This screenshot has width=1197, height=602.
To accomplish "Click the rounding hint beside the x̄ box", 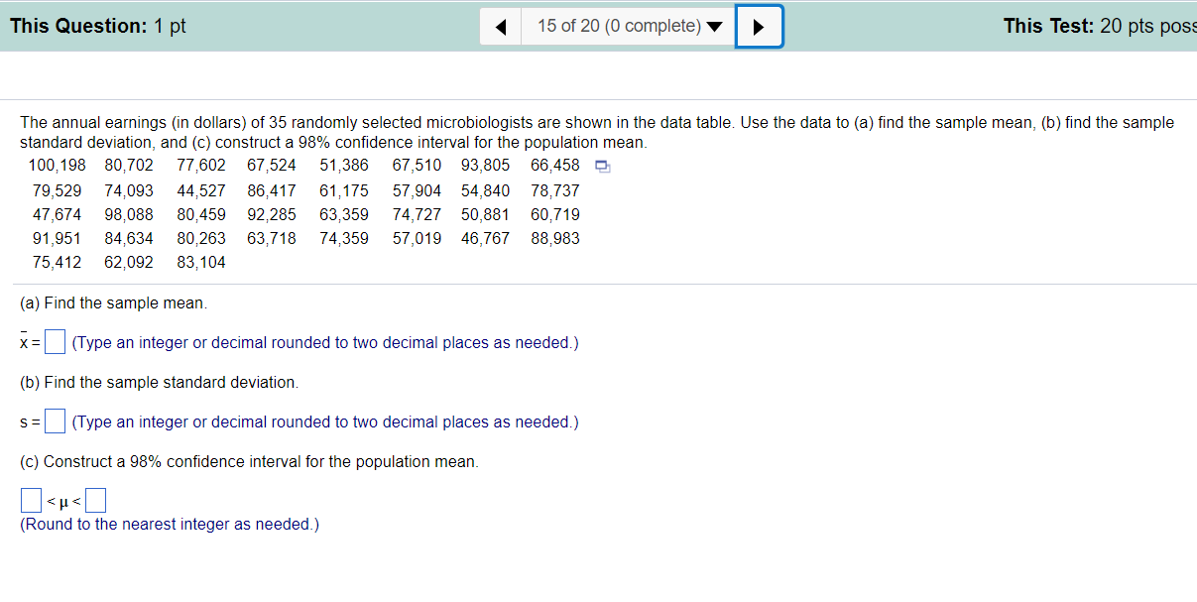I will click(x=325, y=343).
